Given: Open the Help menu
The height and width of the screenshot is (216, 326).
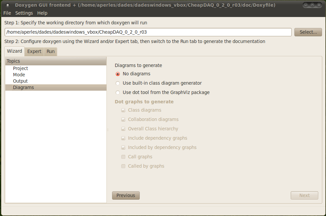Looking at the screenshot, I should [42, 13].
